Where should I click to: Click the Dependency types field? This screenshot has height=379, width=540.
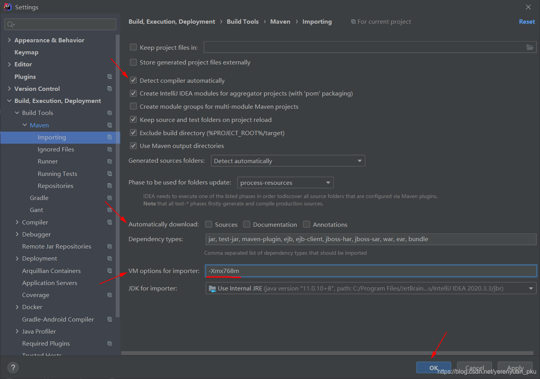(x=371, y=239)
